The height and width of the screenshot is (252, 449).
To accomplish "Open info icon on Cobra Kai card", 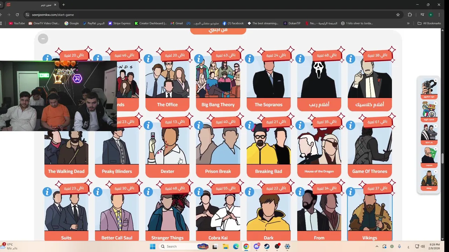I will [x=199, y=192].
